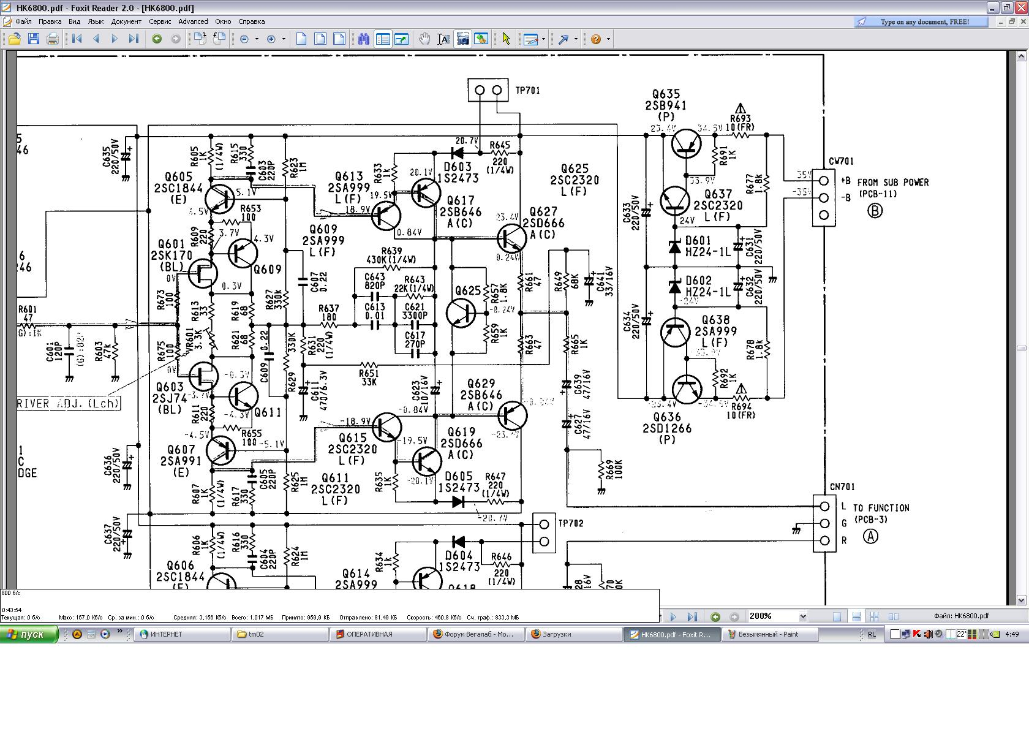Click the vertical scrollbar down arrow
The width and height of the screenshot is (1029, 750).
coord(1022,600)
